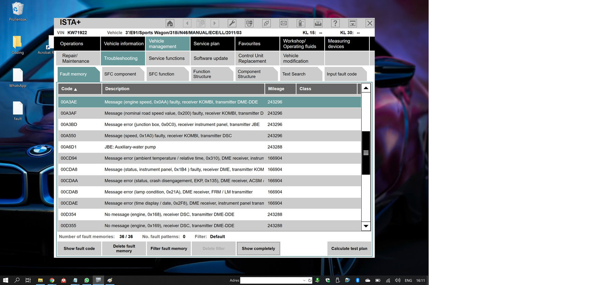Open WhatsApp from the taskbar

point(87,280)
